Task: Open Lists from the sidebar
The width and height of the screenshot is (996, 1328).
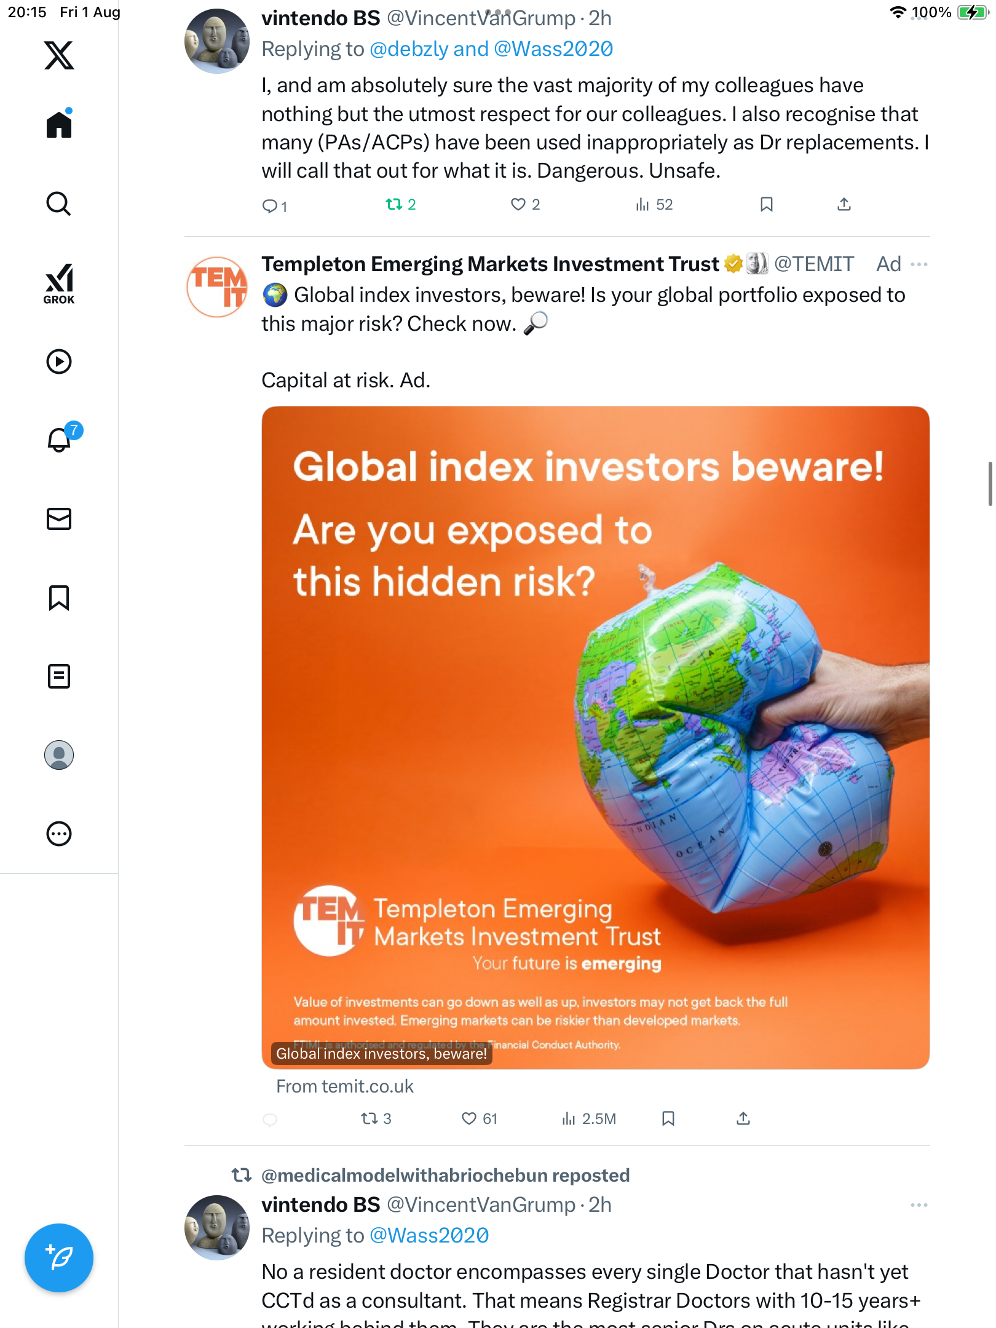Action: (x=59, y=676)
